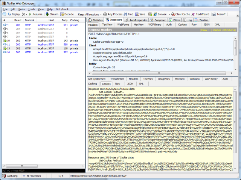Image resolution: width=241 pixels, height=180 pixels.
Task: Click All Processes filter in status bar
Action: [x=32, y=176]
